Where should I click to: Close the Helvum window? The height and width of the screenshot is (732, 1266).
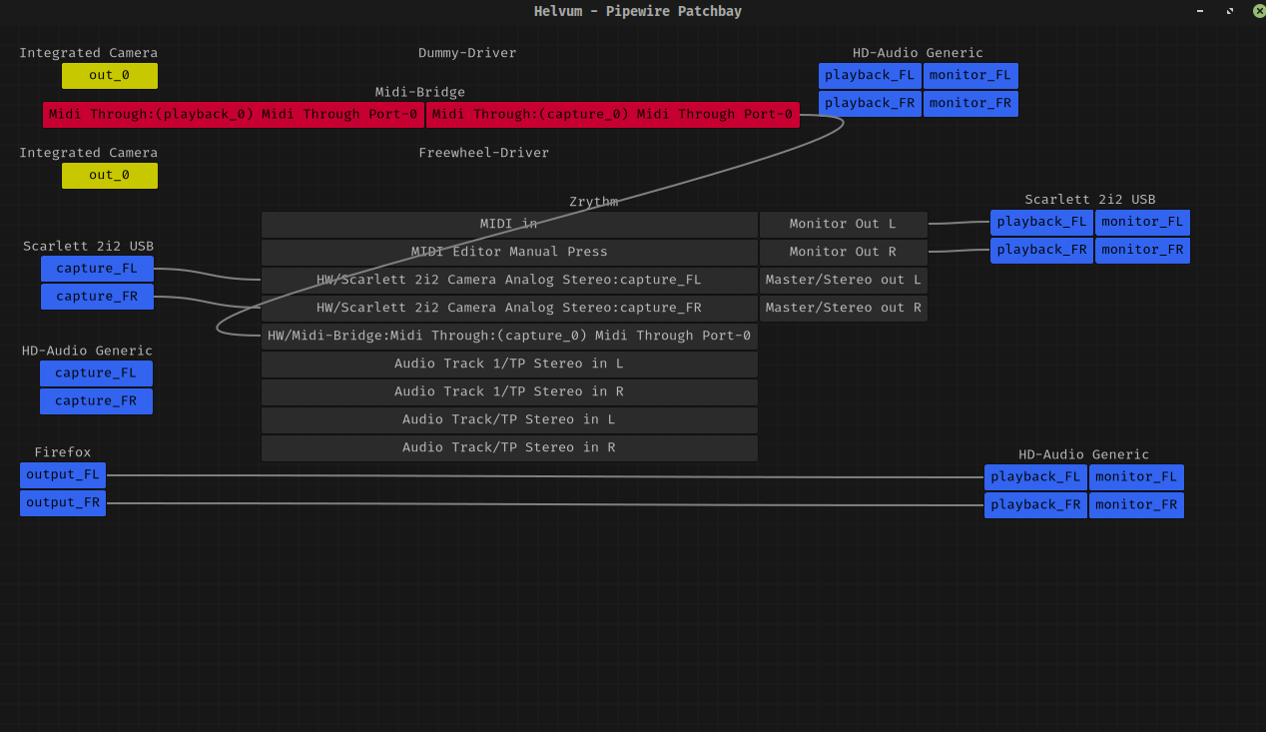(1259, 11)
